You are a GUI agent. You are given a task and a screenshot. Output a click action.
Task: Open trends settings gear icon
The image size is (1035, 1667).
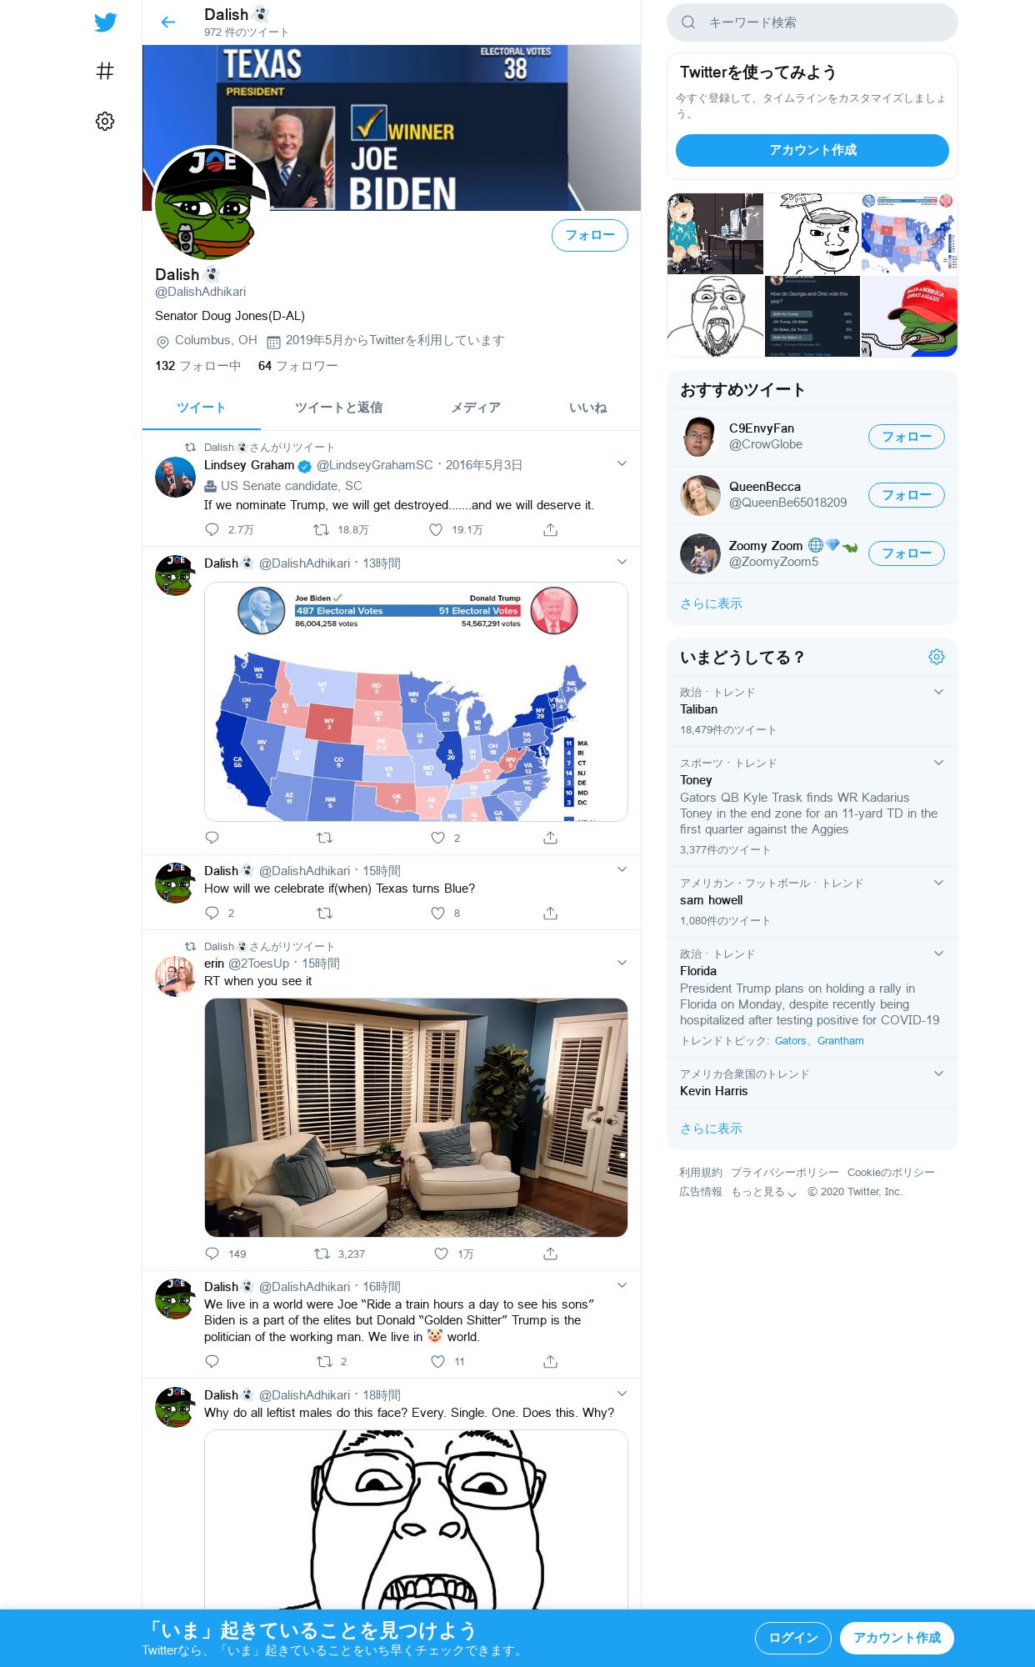(937, 657)
